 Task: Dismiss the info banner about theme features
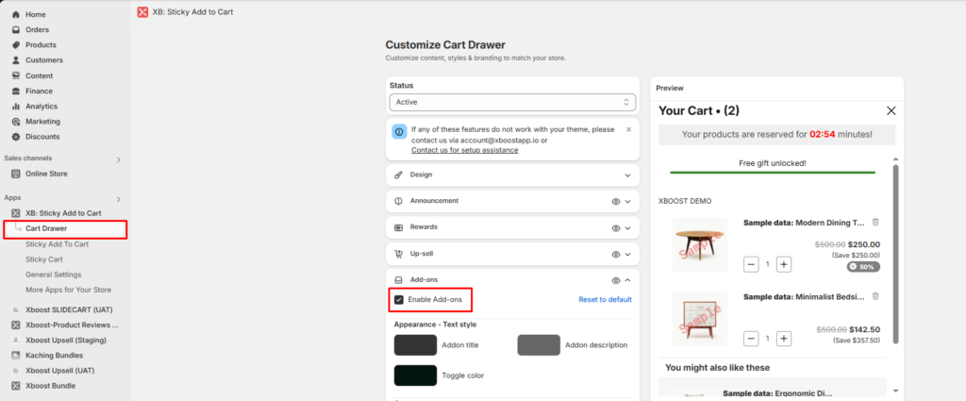[628, 129]
